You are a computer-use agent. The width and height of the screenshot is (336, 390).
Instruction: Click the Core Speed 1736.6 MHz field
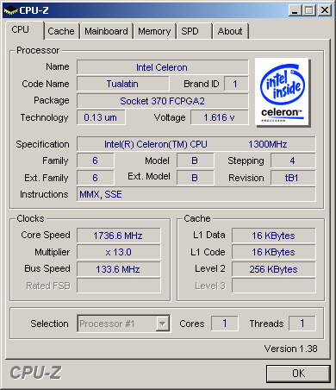(x=118, y=236)
